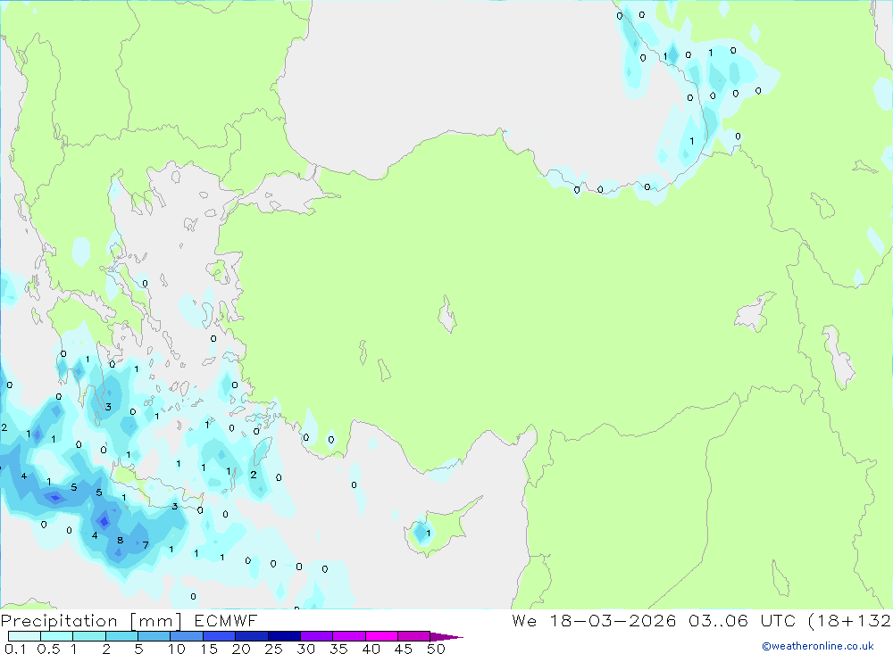Pick the 20–25 mm dark blue legend swatch
893x654 pixels.
pyautogui.click(x=251, y=636)
